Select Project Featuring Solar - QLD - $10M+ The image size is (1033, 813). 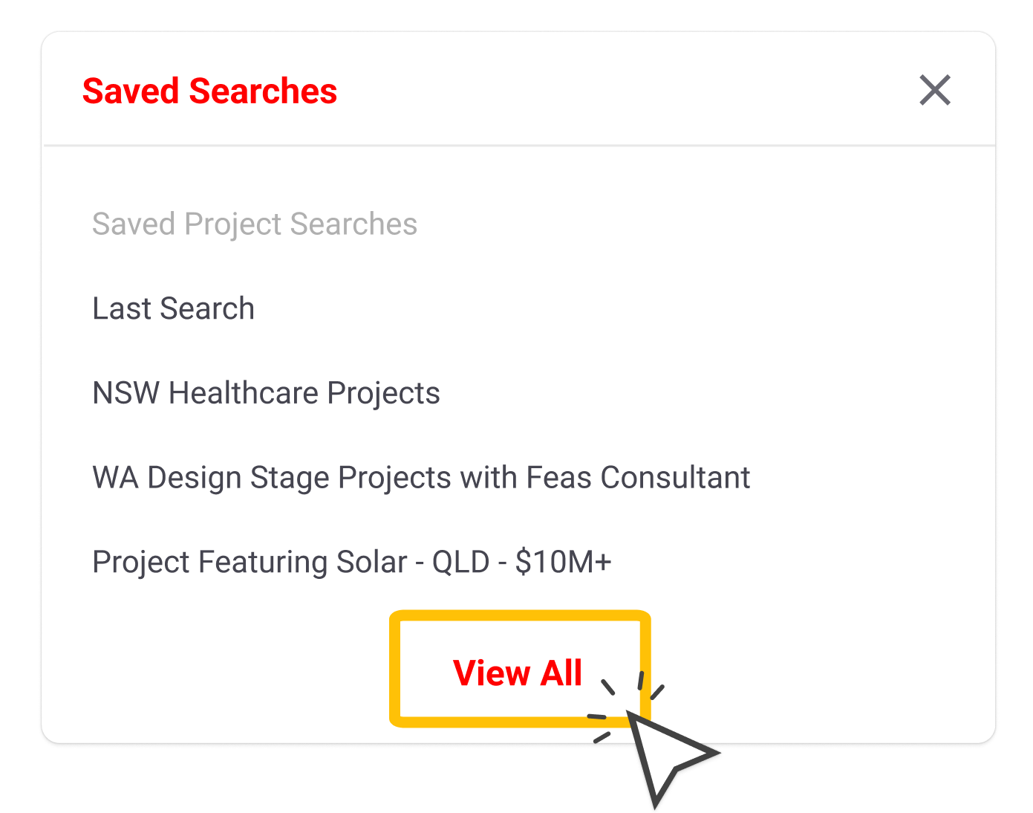click(x=351, y=562)
